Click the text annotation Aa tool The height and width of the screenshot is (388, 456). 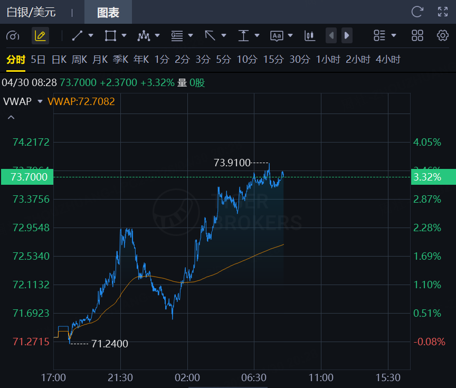click(x=277, y=35)
